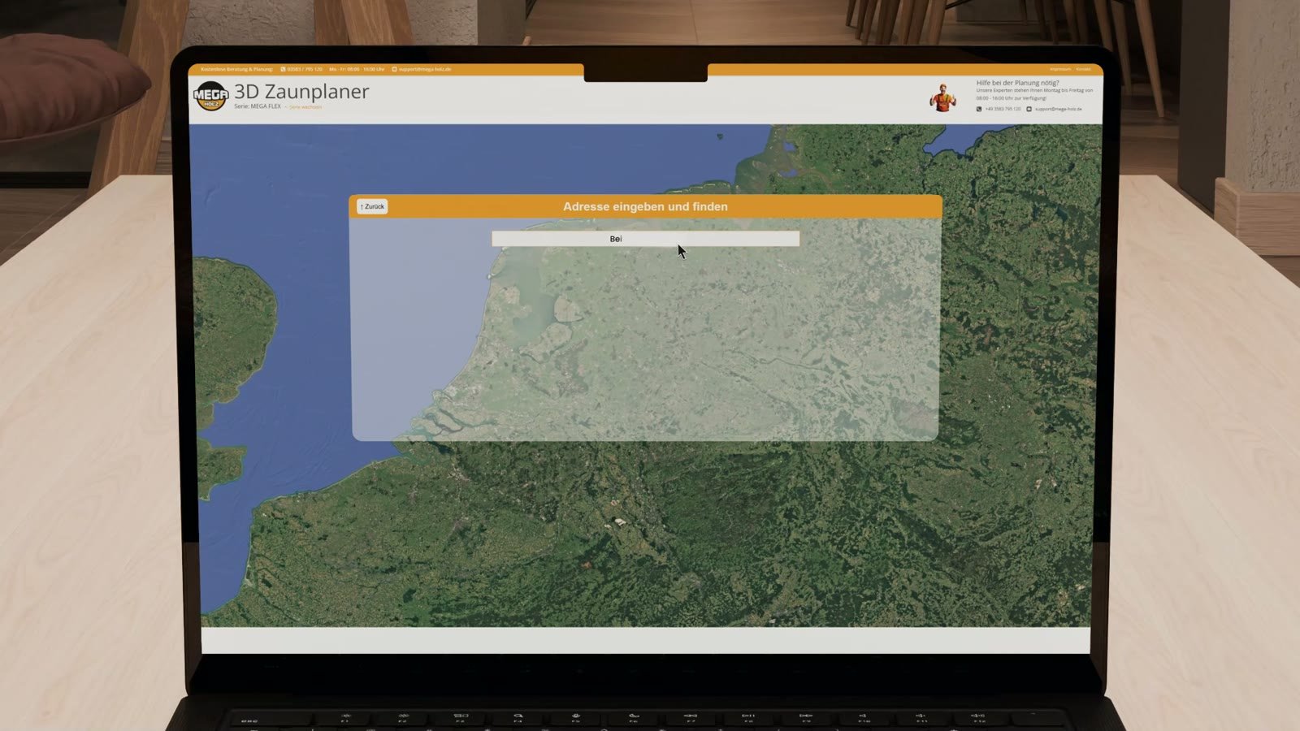Click the '3D Zaunplaner' title
Image resolution: width=1300 pixels, height=731 pixels.
301,92
